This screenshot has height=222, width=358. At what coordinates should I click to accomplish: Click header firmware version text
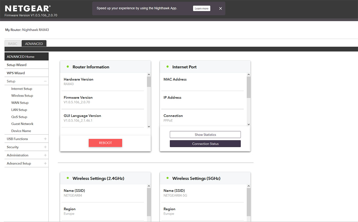tap(31, 15)
